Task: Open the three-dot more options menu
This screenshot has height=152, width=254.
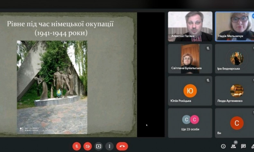Action: pyautogui.click(x=110, y=146)
